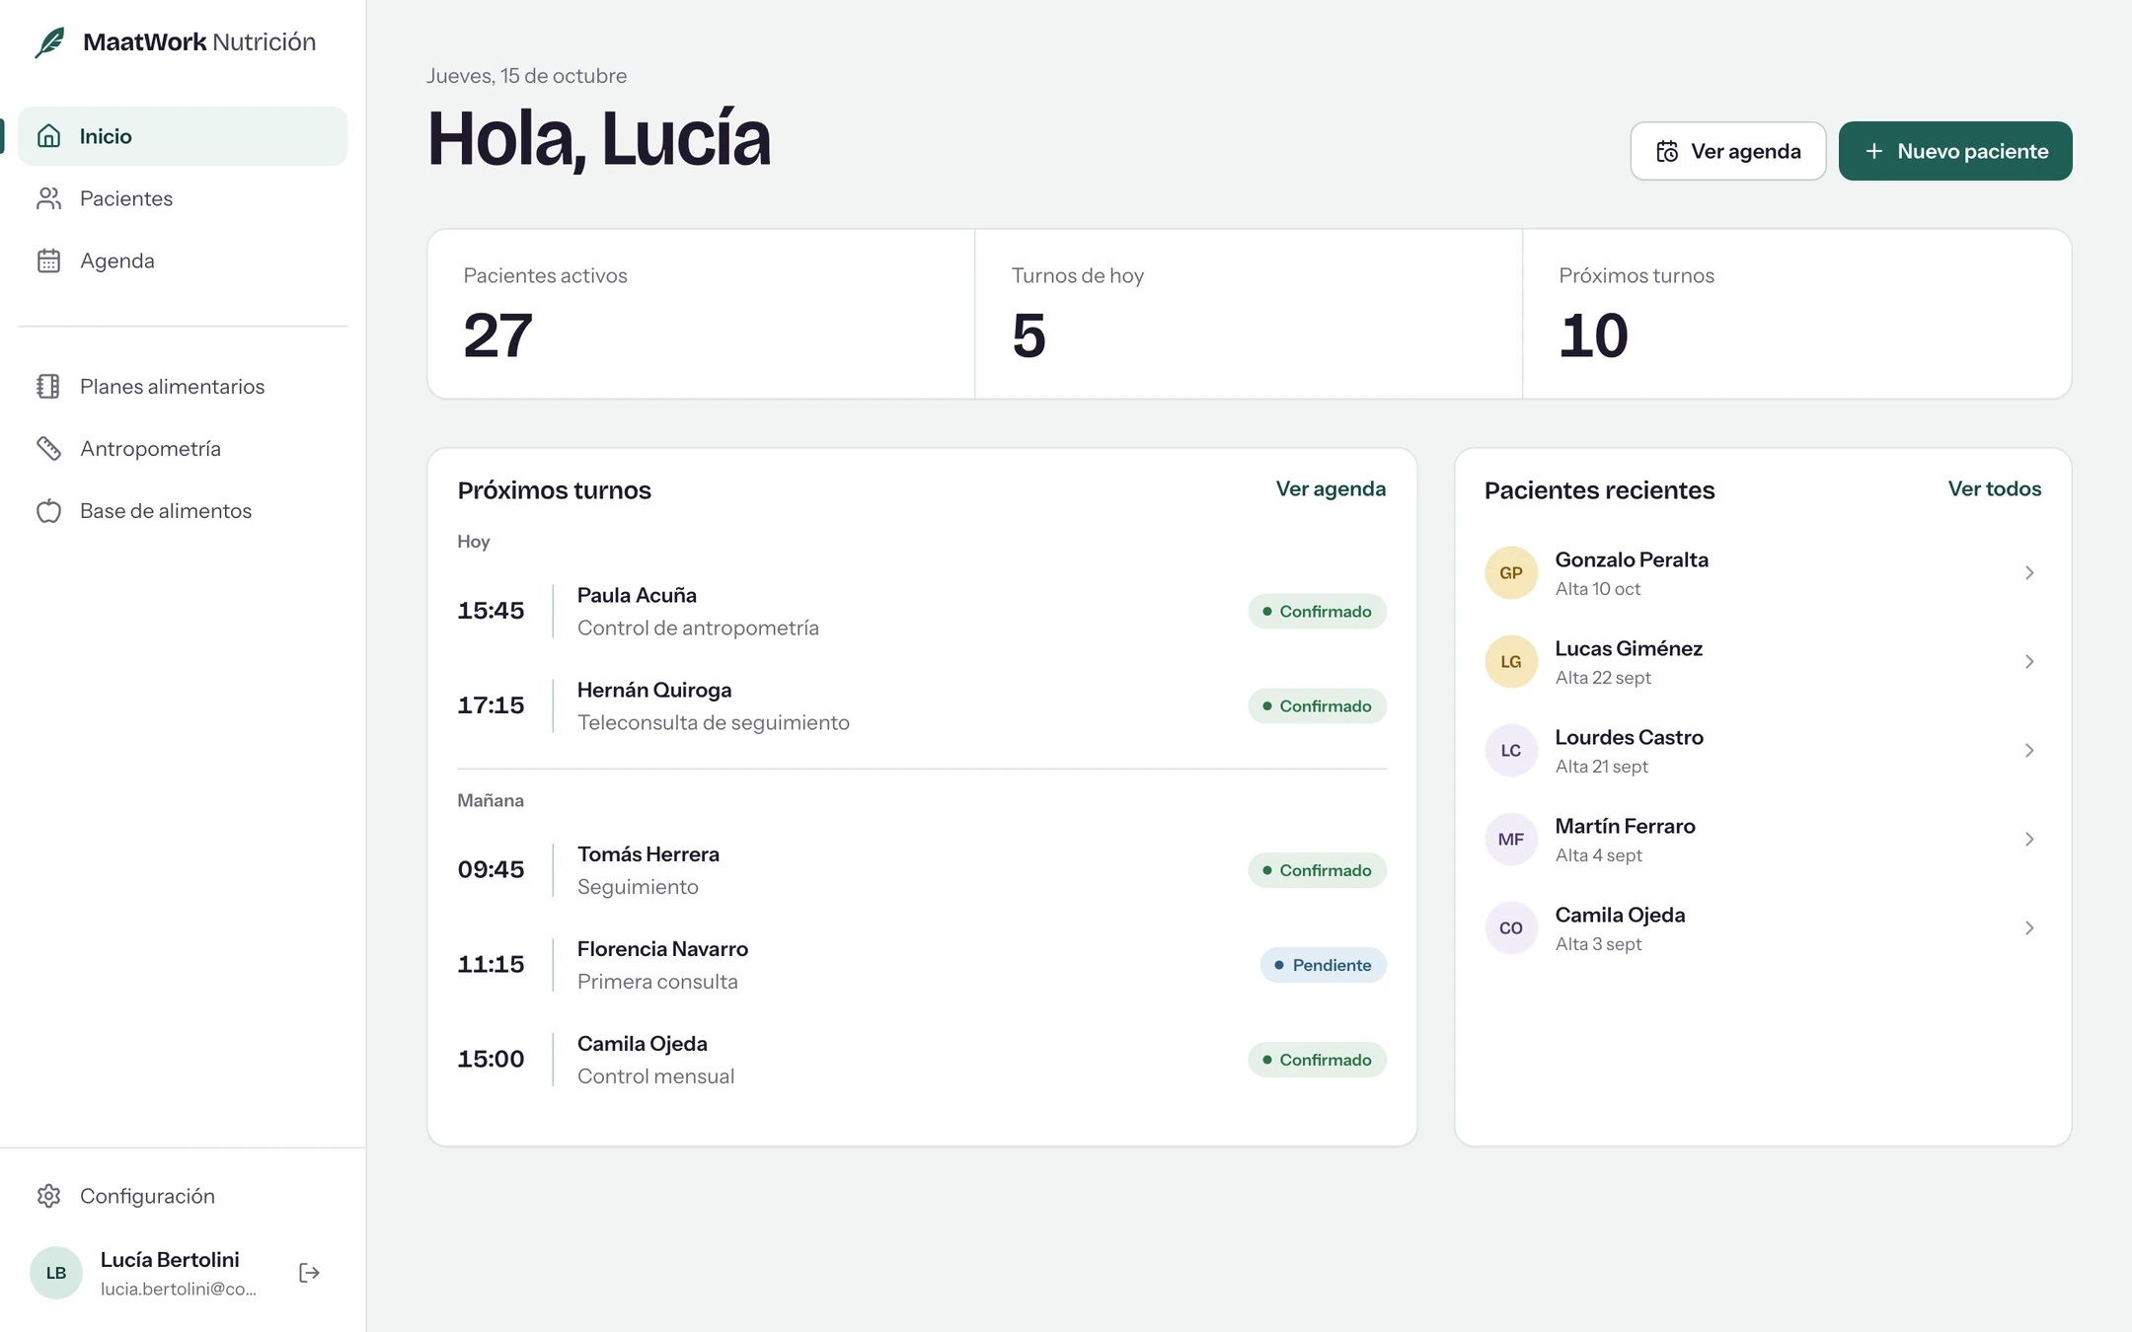Click Martín Ferraro's MF avatar

(x=1511, y=840)
